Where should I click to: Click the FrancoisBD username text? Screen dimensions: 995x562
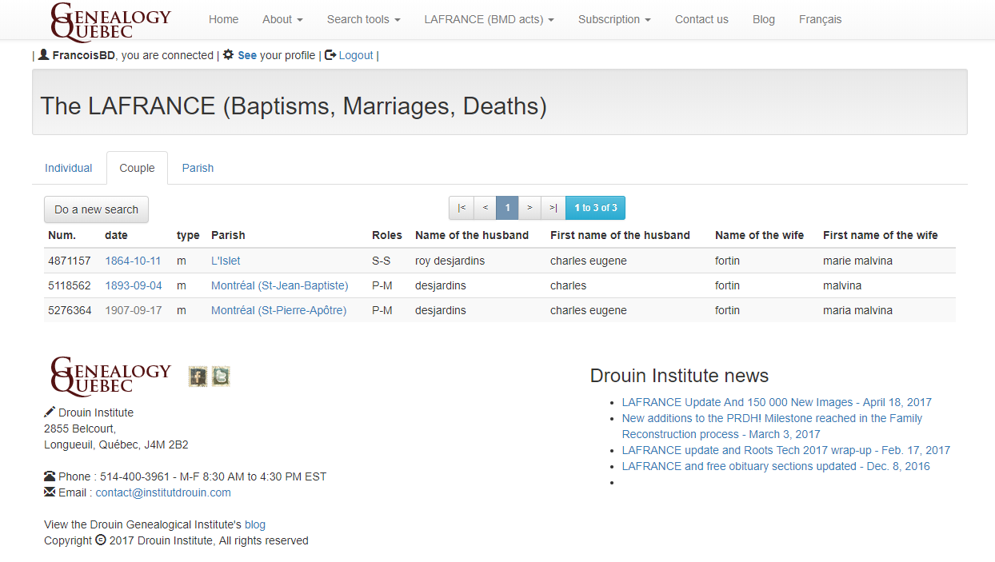pyautogui.click(x=84, y=55)
